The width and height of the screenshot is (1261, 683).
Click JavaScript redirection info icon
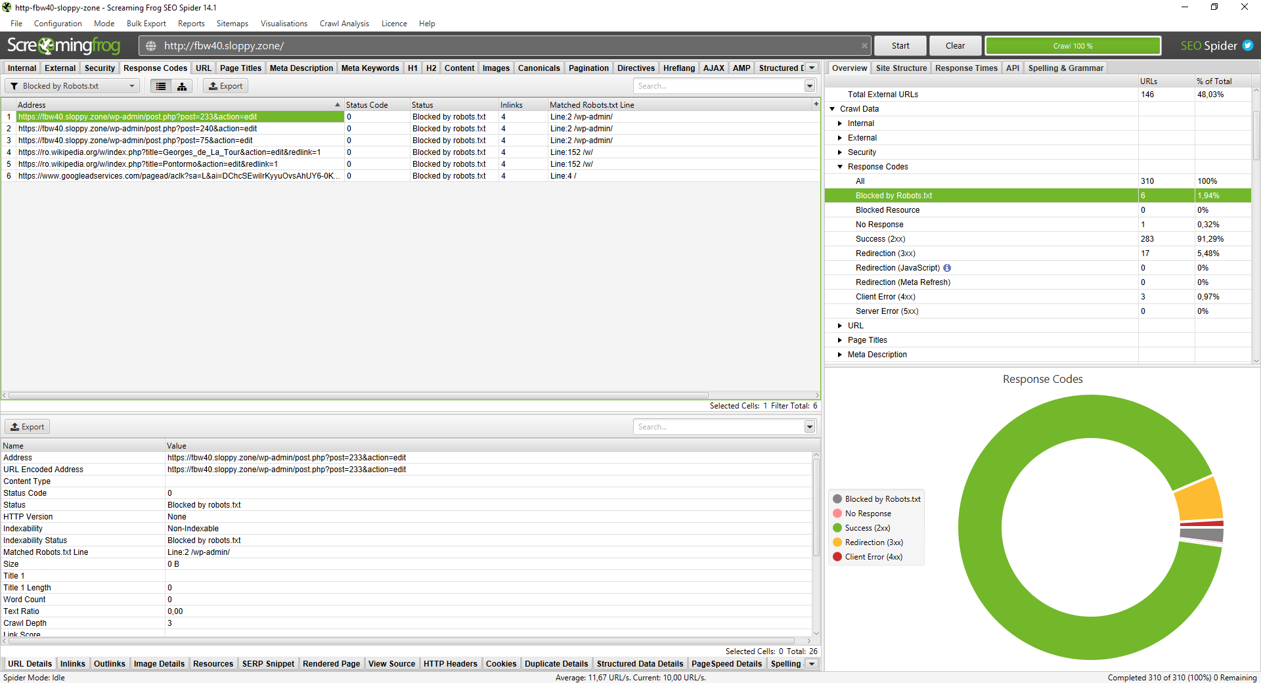click(947, 268)
